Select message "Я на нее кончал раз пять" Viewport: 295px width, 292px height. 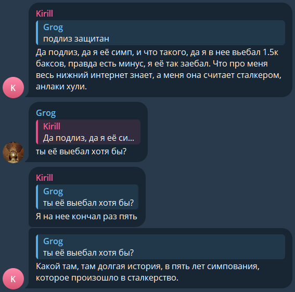click(x=86, y=217)
